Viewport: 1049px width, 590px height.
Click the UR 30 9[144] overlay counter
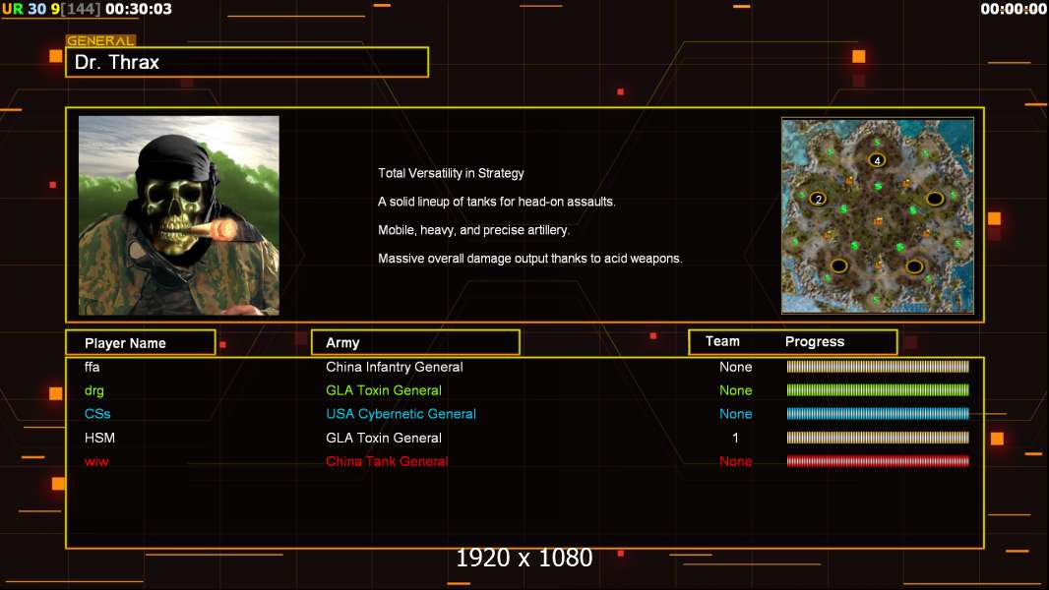[51, 9]
